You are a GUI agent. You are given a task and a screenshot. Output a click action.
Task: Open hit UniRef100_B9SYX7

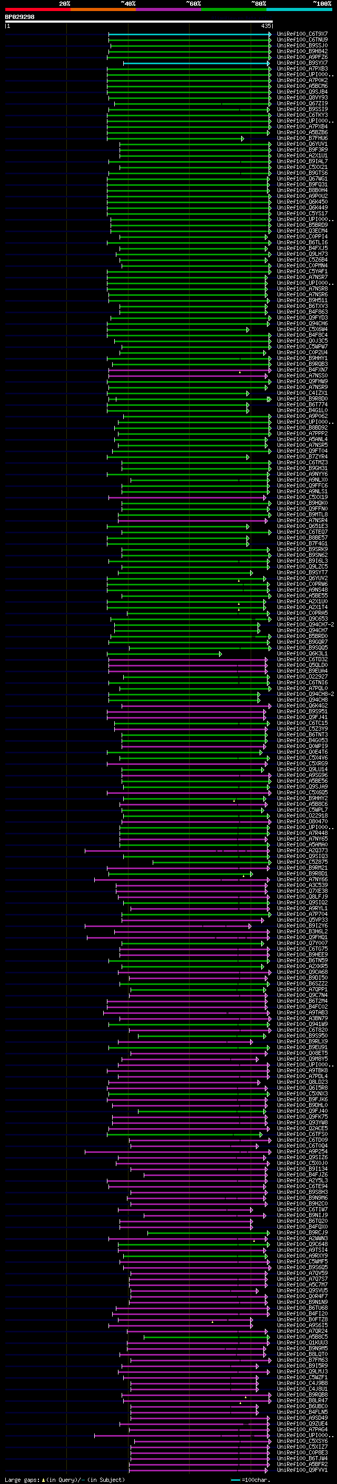point(302,63)
